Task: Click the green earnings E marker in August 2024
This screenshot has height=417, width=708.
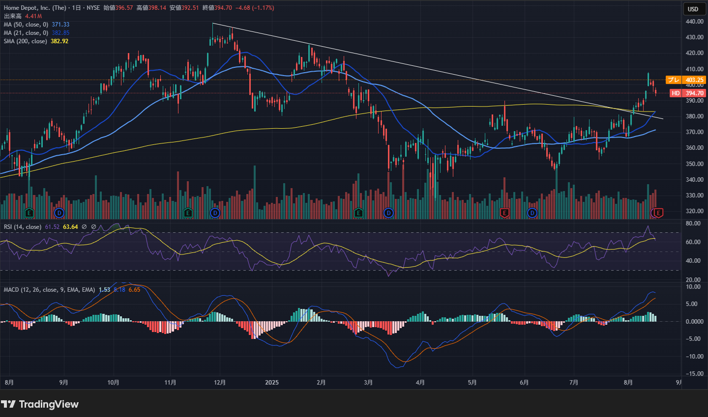Action: pyautogui.click(x=29, y=213)
